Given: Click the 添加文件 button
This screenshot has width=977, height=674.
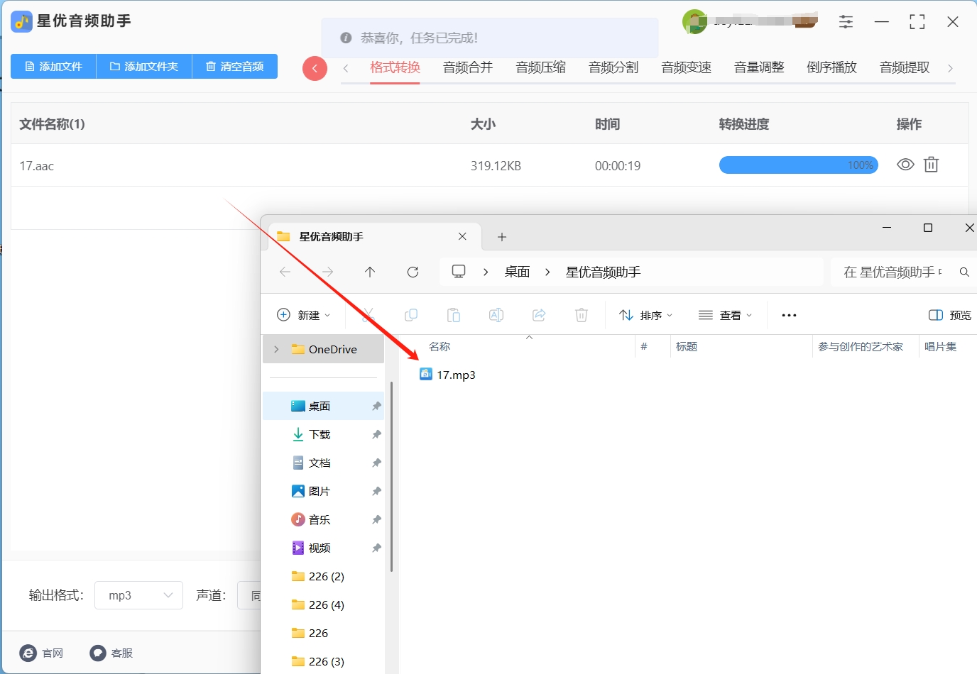Looking at the screenshot, I should (x=53, y=67).
